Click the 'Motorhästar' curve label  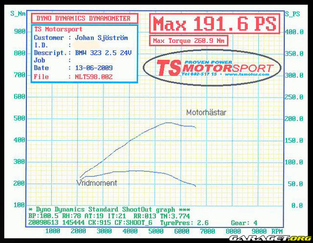tap(206, 112)
